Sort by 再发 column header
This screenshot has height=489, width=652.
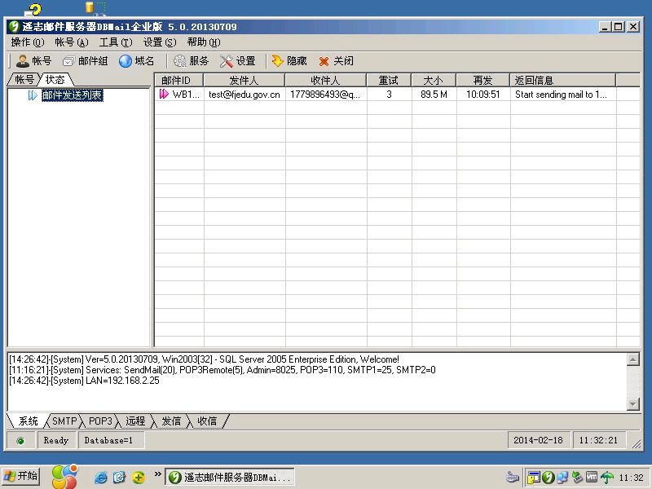(x=482, y=80)
